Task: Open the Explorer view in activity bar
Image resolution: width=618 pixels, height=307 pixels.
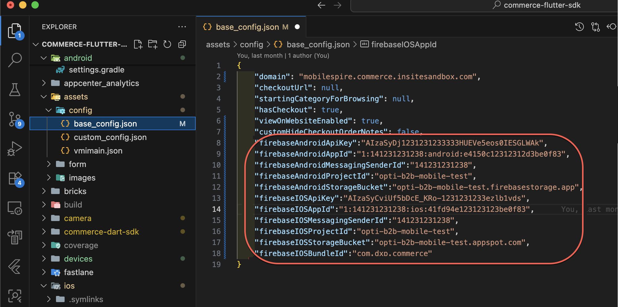Action: (15, 30)
